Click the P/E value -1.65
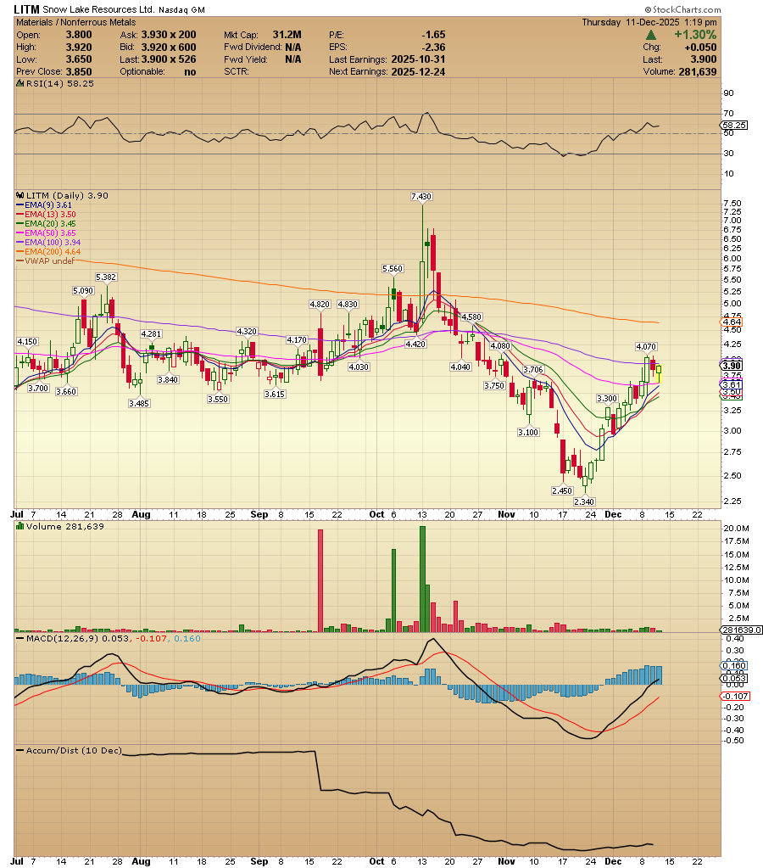Screen dimensions: 763x868 (x=434, y=35)
